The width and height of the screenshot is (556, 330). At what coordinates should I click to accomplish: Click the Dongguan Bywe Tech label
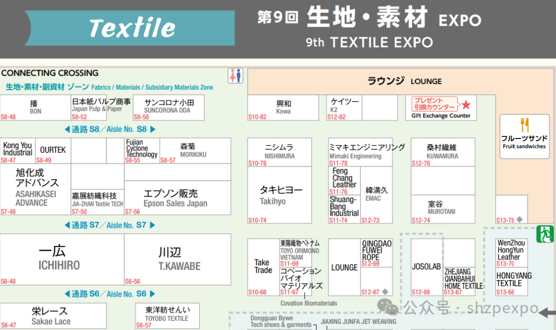281,321
